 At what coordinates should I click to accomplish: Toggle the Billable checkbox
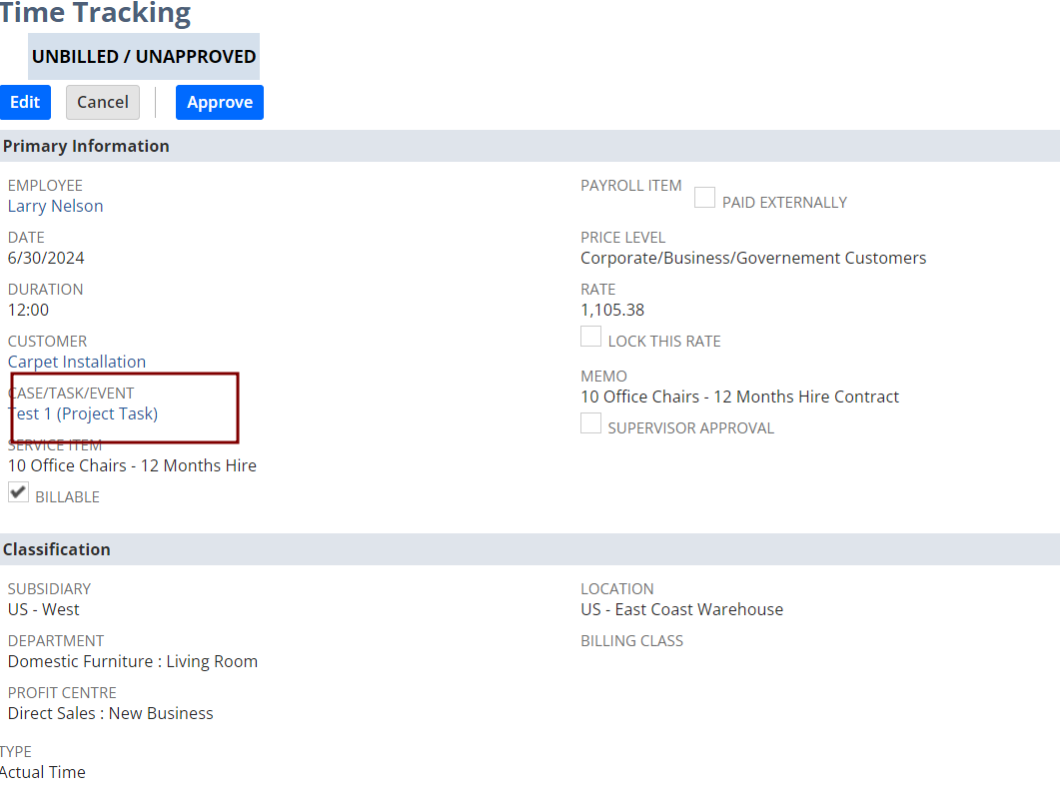(19, 492)
